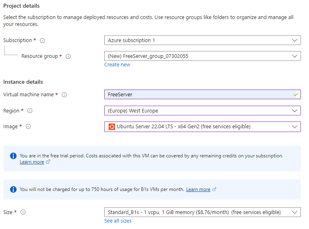
Task: Click the Create new resource group link
Action: tap(117, 65)
